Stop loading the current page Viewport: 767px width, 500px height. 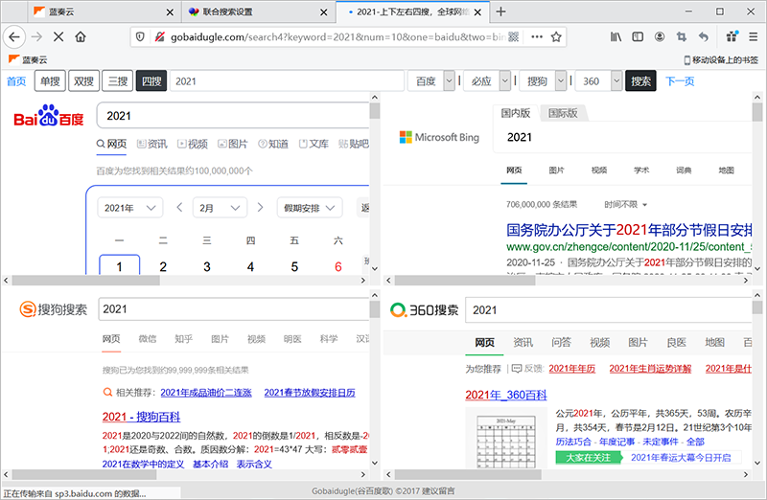[x=59, y=36]
